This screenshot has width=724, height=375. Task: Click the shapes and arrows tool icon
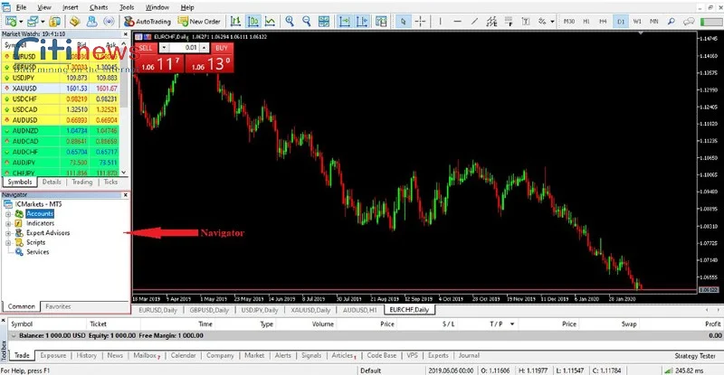pos(542,21)
